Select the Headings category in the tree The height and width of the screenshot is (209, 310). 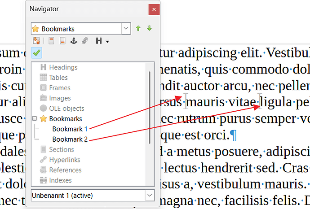tap(63, 67)
